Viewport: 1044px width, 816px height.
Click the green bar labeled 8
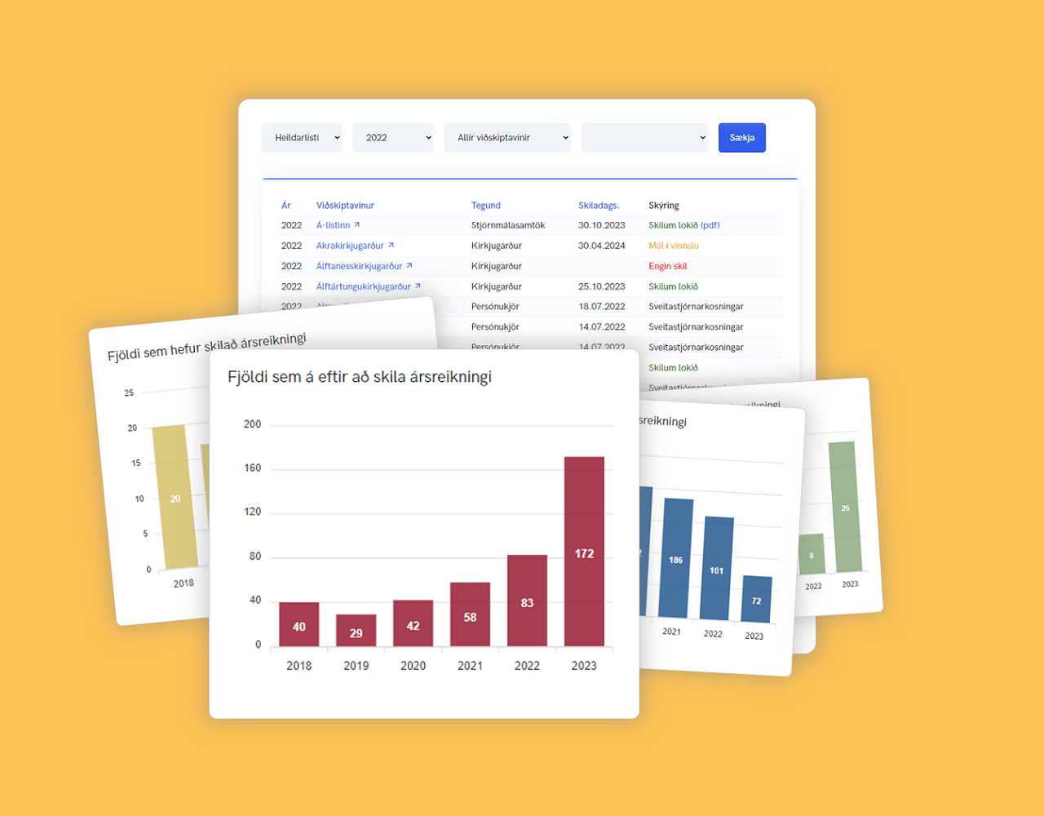(812, 554)
